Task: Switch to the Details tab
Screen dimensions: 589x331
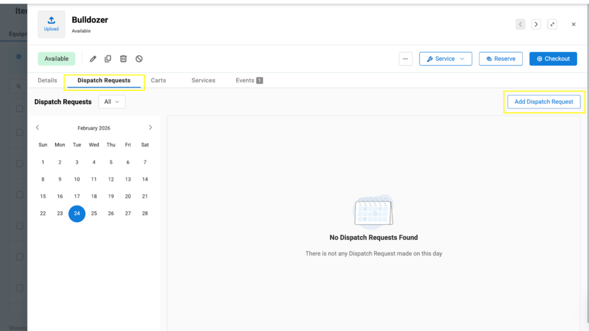Action: (x=47, y=81)
